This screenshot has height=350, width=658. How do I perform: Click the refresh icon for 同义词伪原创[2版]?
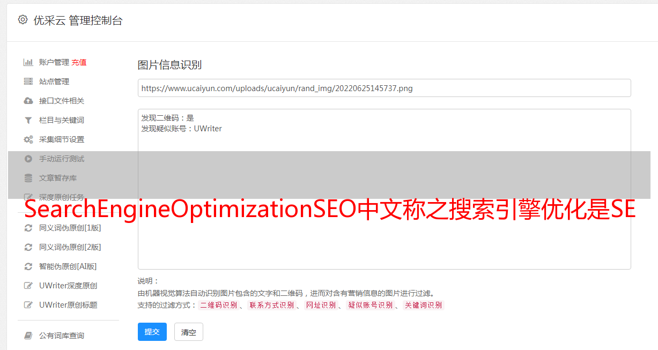pyautogui.click(x=28, y=247)
